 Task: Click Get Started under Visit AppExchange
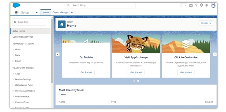click(x=136, y=72)
